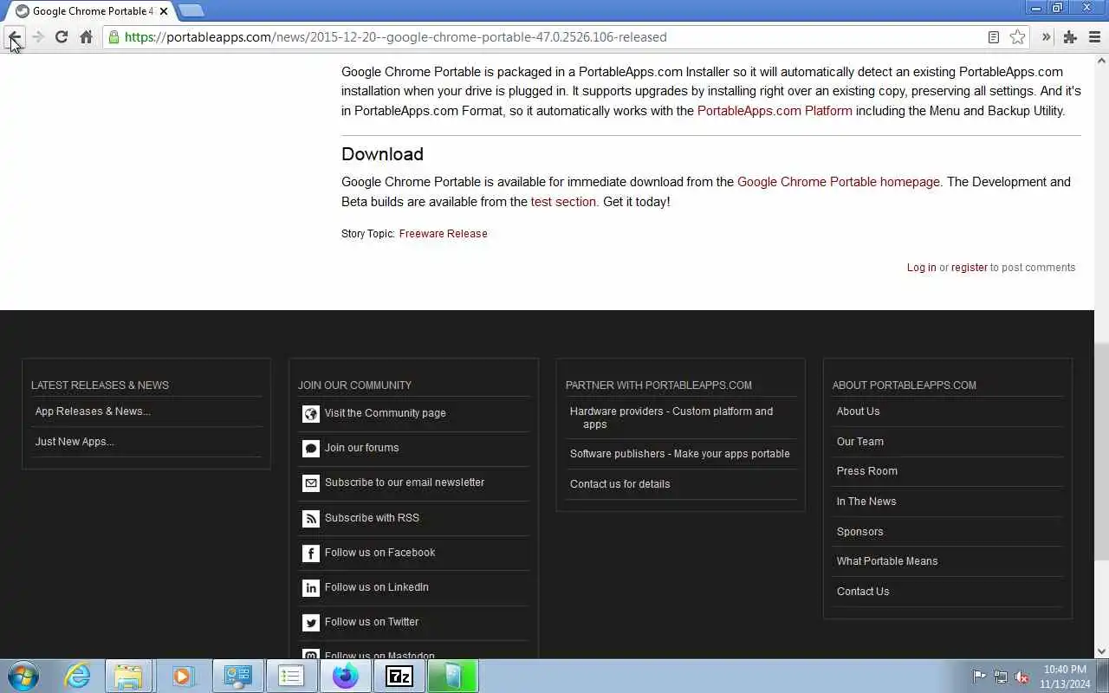Follow the test section link
The height and width of the screenshot is (693, 1109).
click(x=563, y=202)
